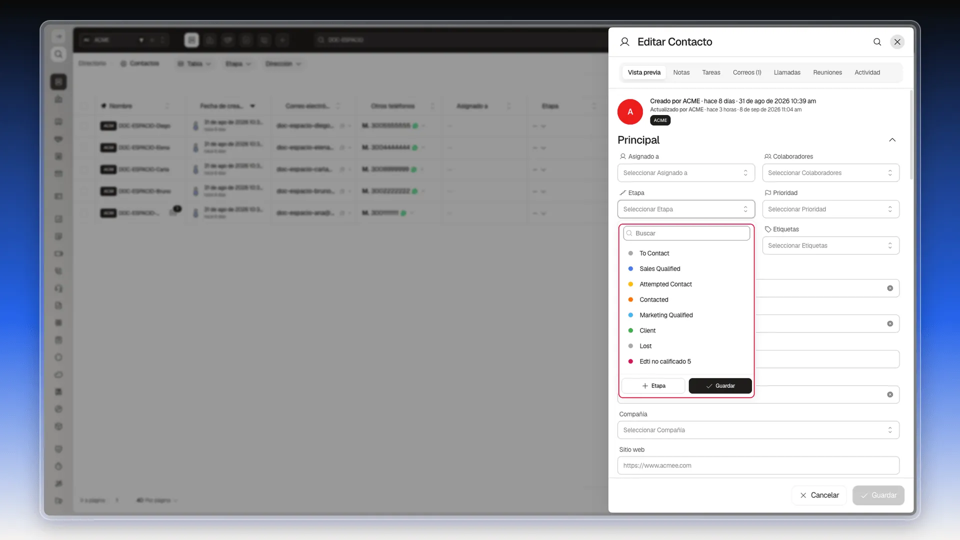Image resolution: width=960 pixels, height=540 pixels.
Task: Select the To Contact stage
Action: (x=686, y=253)
